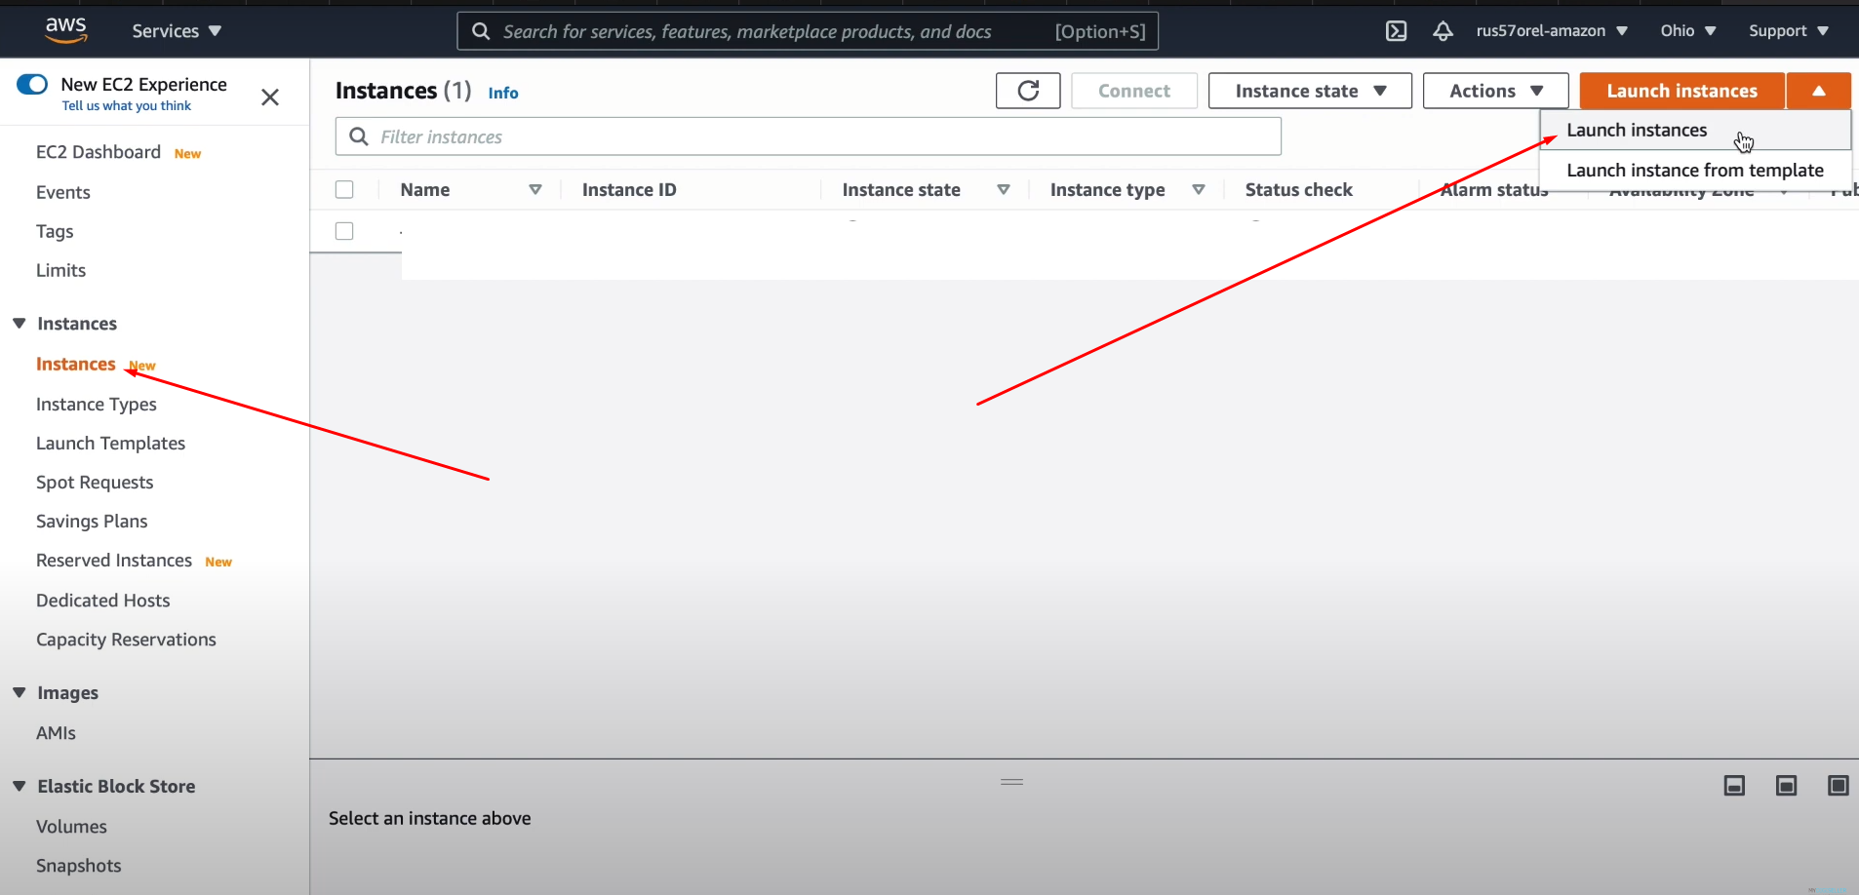Collapse the Images sidebar section
Viewport: 1859px width, 895px height.
click(19, 692)
